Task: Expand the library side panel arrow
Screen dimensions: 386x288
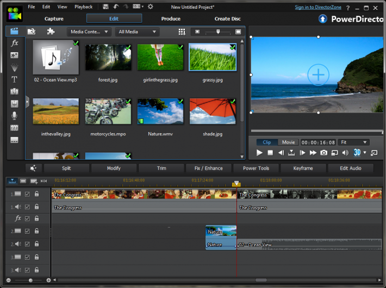Action: [x=27, y=102]
